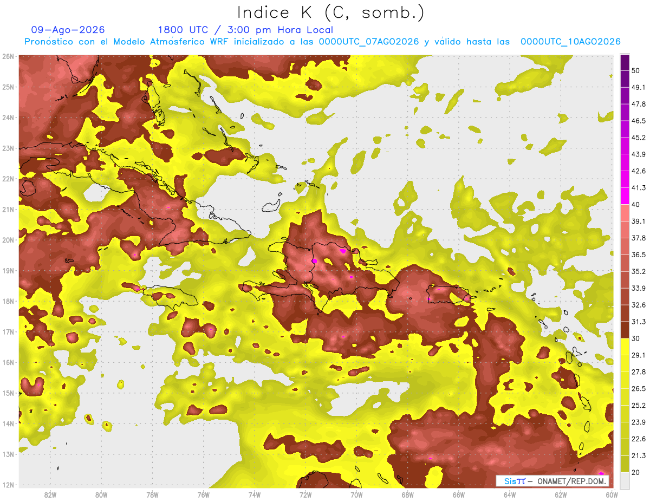Image resolution: width=650 pixels, height=502 pixels.
Task: Click the color scale value "30"
Action: 635,338
